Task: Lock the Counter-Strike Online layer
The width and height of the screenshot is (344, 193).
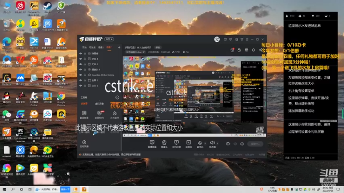Action: click(x=85, y=75)
